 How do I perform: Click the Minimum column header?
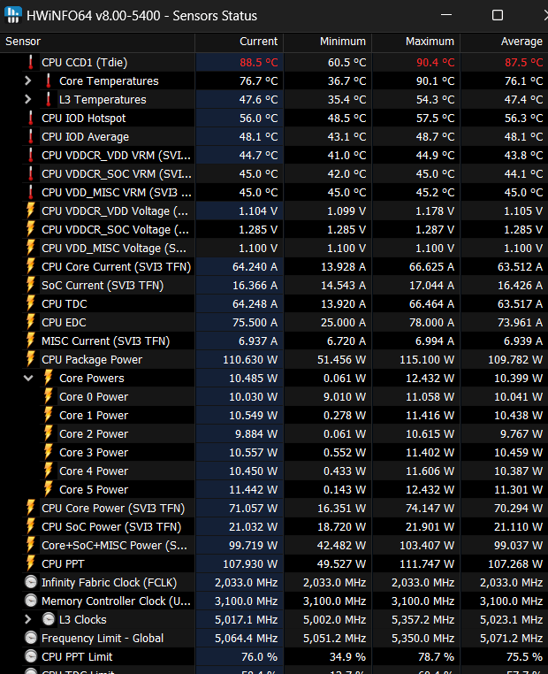(x=328, y=42)
